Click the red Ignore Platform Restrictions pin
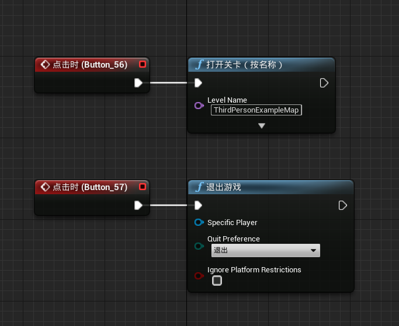The height and width of the screenshot is (326, 399). click(x=199, y=276)
